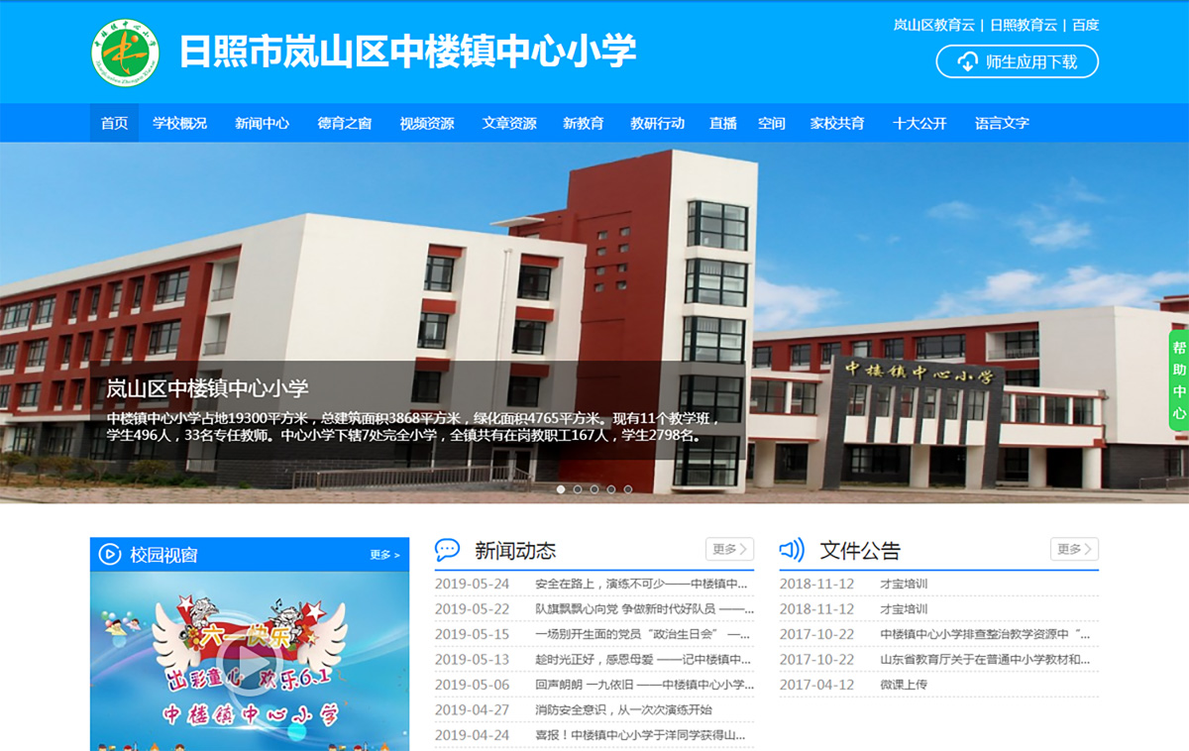Open the 2019-05-24 安全在路上 news article
This screenshot has height=751, width=1189.
click(x=641, y=584)
